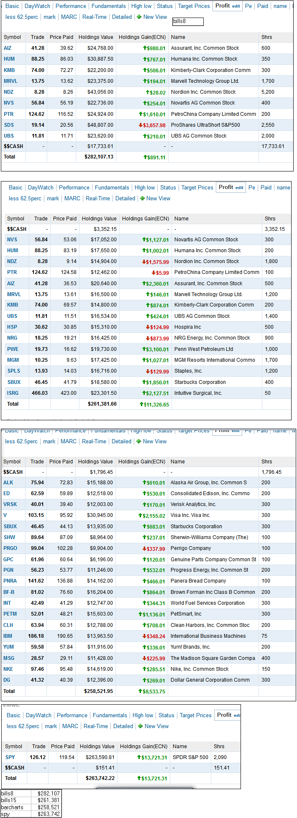The image size is (297, 818).
Task: Open NKE Nike symbol link
Action: (x=8, y=669)
